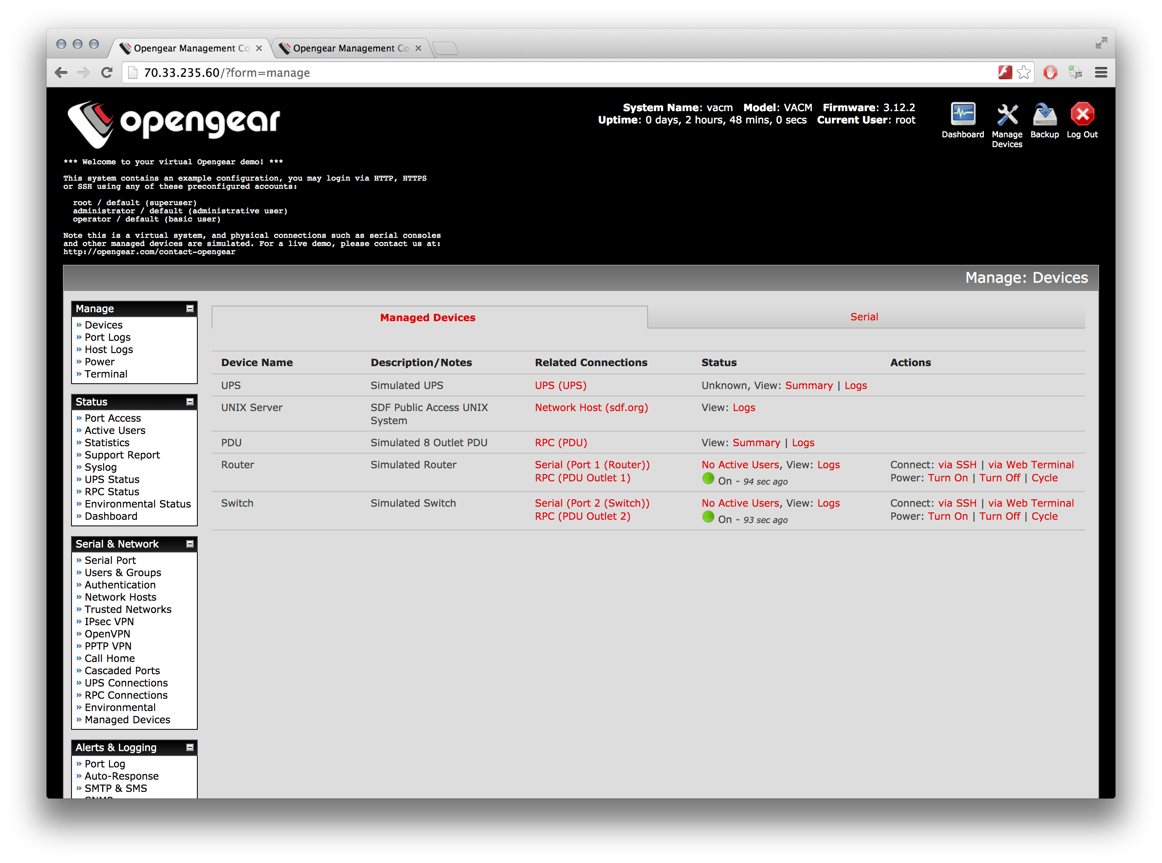Click Cycle for Switch power
Screen dimensions: 1162x863
coord(1044,516)
